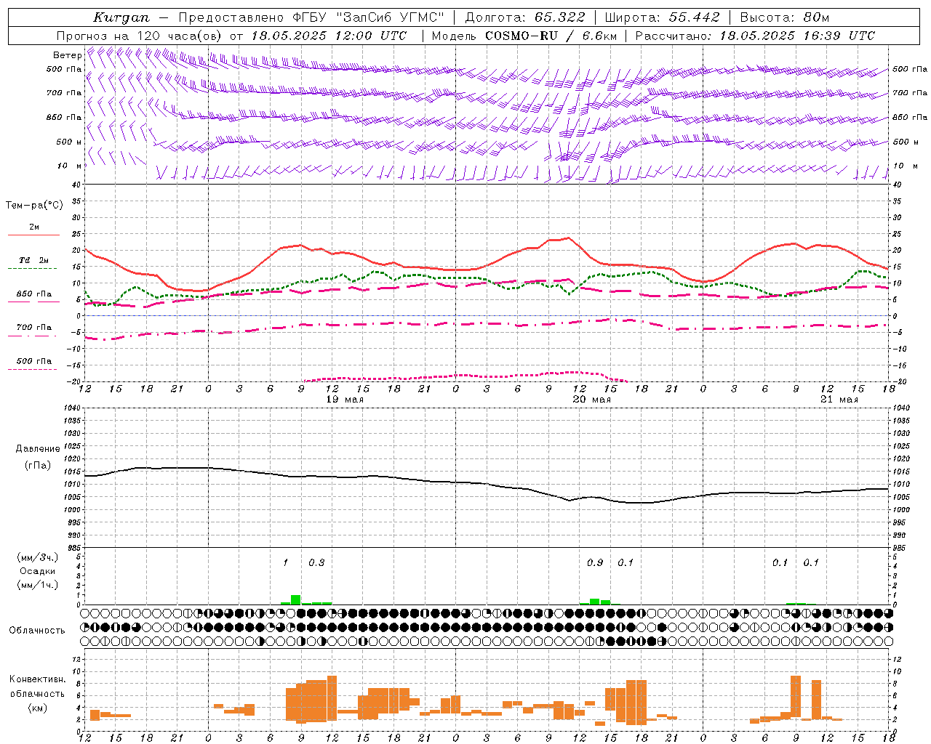Click the 'Модель COSMO-RU / 6.6км' label

click(x=524, y=36)
